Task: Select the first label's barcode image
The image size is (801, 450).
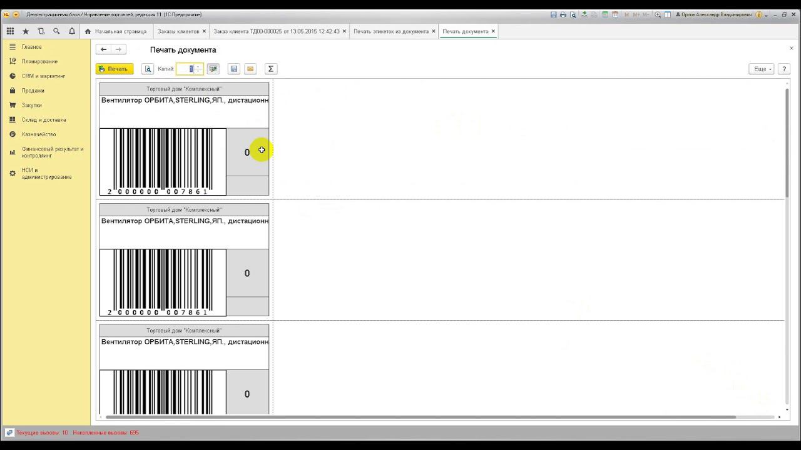Action: (163, 162)
